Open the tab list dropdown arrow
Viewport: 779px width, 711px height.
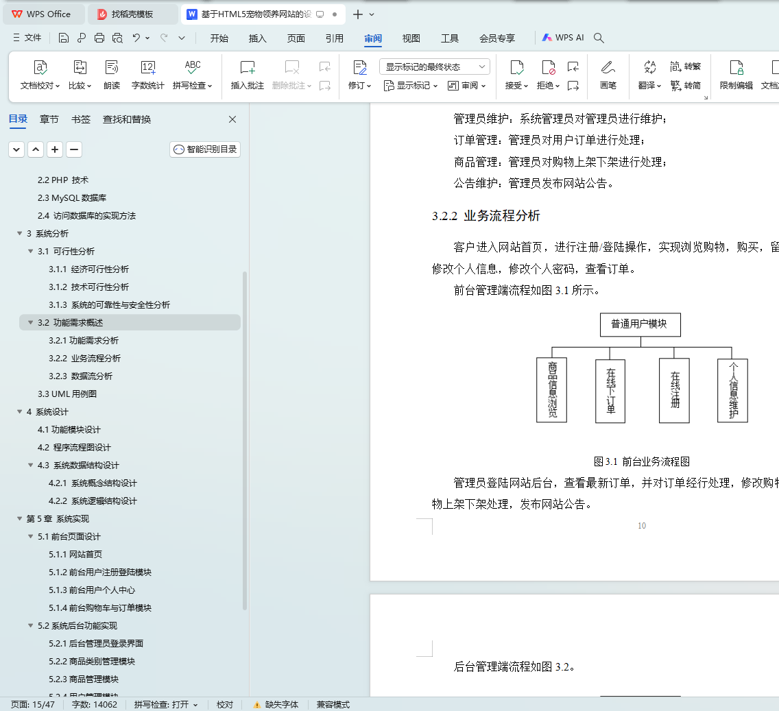372,14
